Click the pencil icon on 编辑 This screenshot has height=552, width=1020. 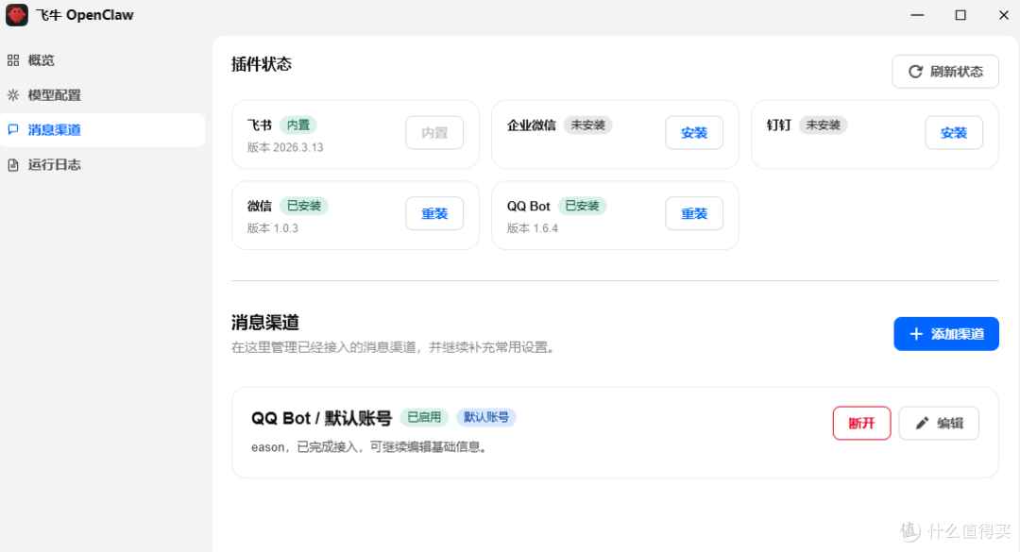922,424
